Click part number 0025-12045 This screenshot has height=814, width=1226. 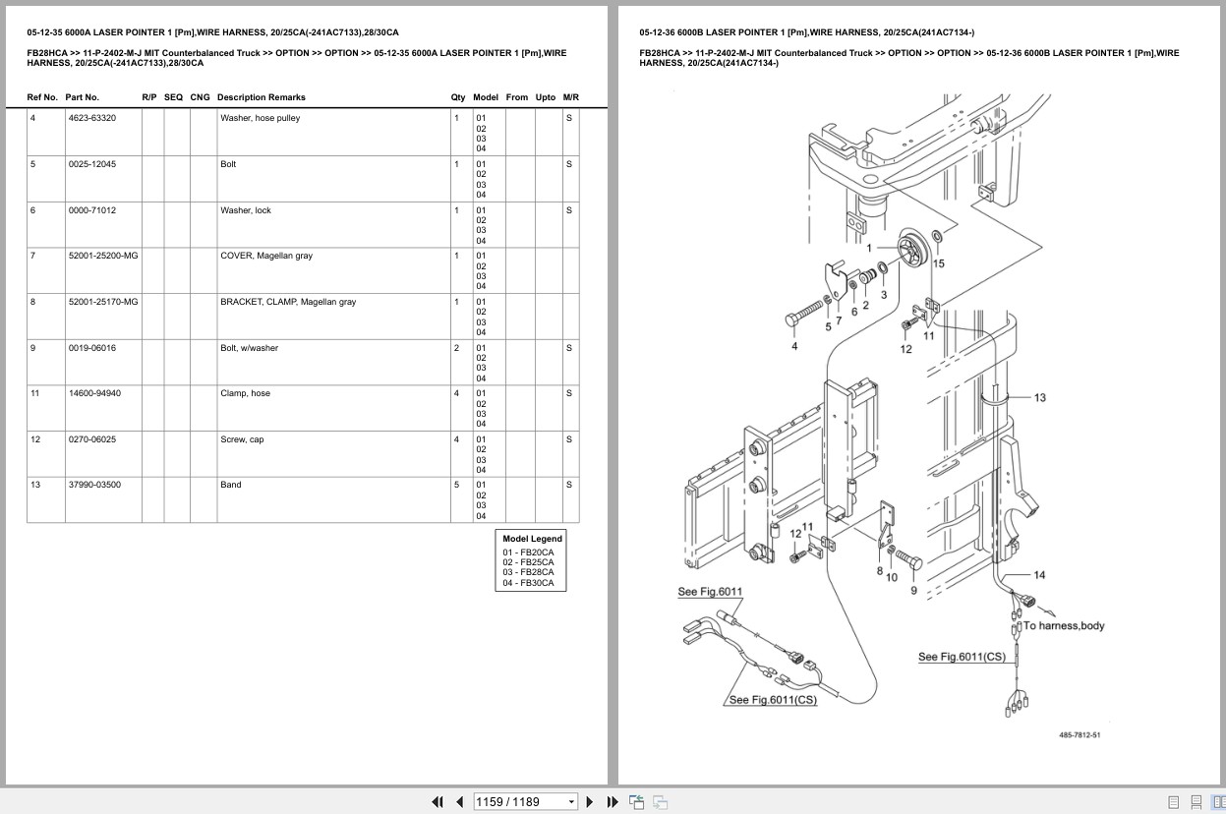point(91,164)
